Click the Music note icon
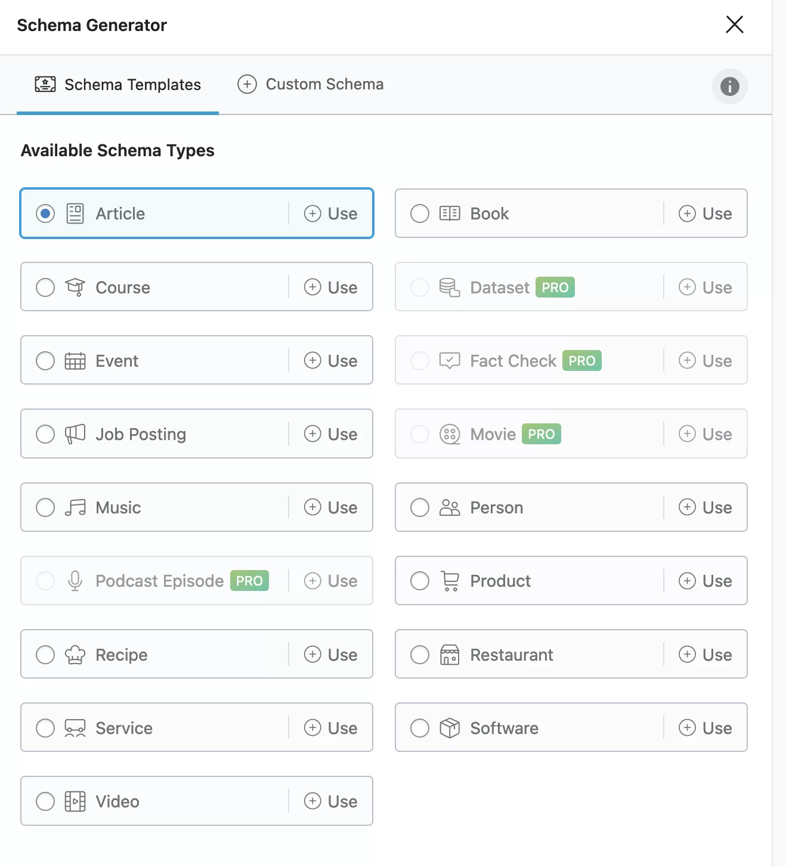Viewport: 786px width, 867px height. tap(75, 507)
